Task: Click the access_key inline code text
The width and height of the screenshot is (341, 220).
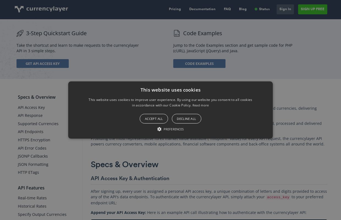Action: (278, 197)
